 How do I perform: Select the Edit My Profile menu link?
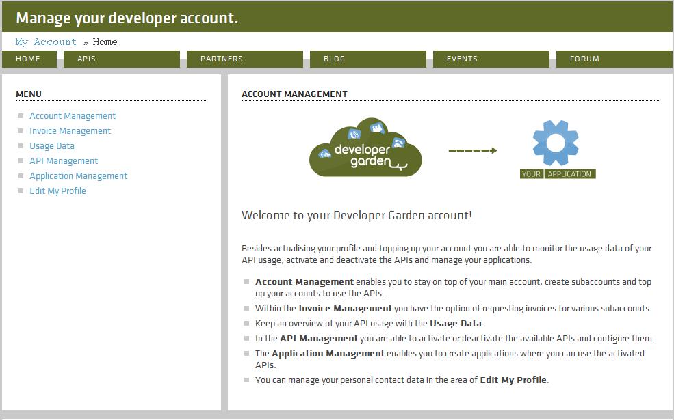[x=57, y=191]
